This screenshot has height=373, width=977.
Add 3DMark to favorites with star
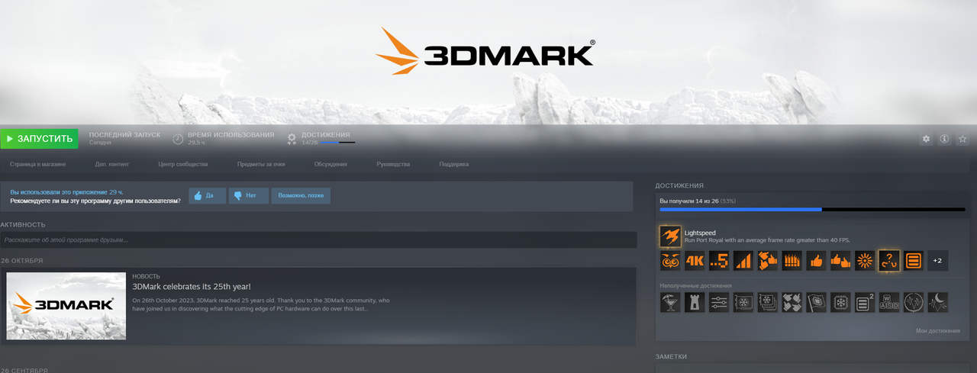(x=962, y=139)
